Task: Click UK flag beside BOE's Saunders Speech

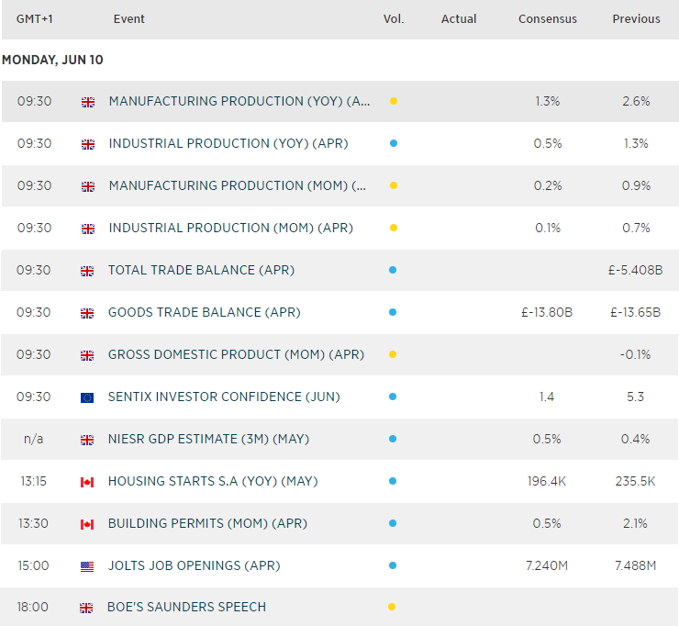Action: point(88,608)
